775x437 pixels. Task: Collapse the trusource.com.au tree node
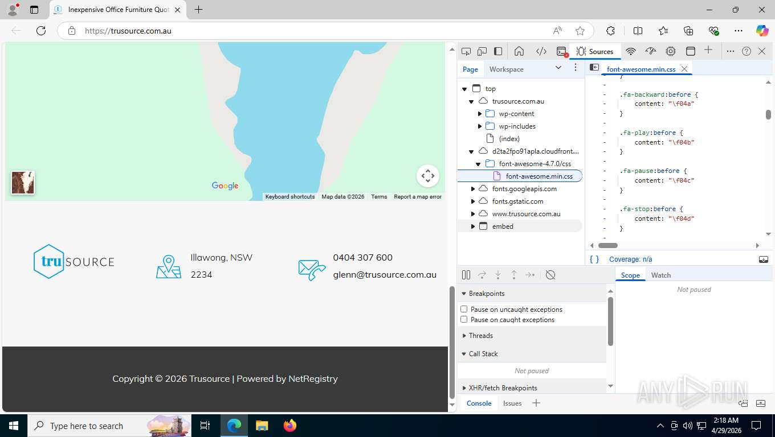(471, 101)
